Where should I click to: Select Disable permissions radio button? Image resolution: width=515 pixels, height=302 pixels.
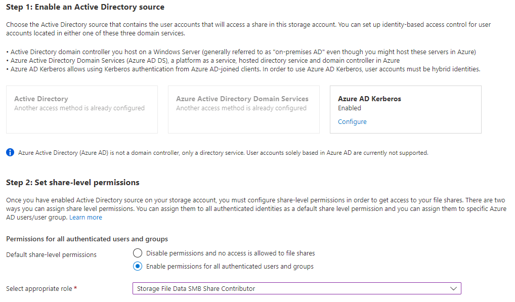coord(138,253)
